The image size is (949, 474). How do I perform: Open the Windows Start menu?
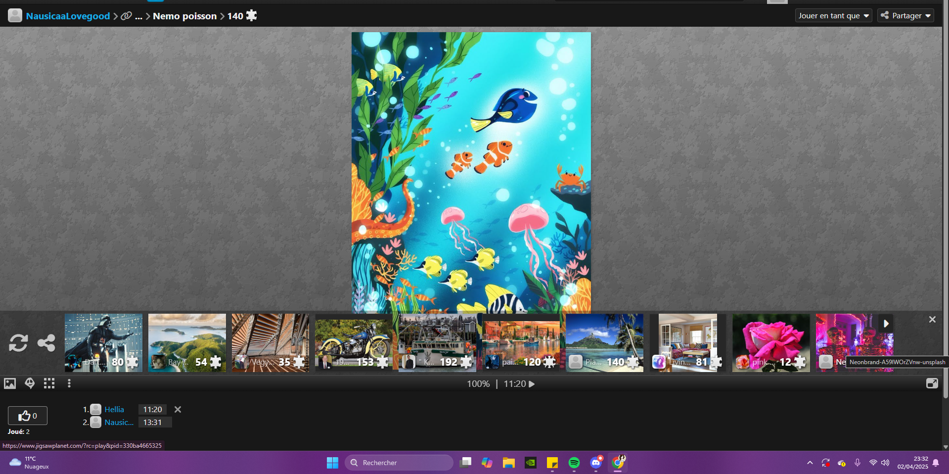pyautogui.click(x=332, y=463)
